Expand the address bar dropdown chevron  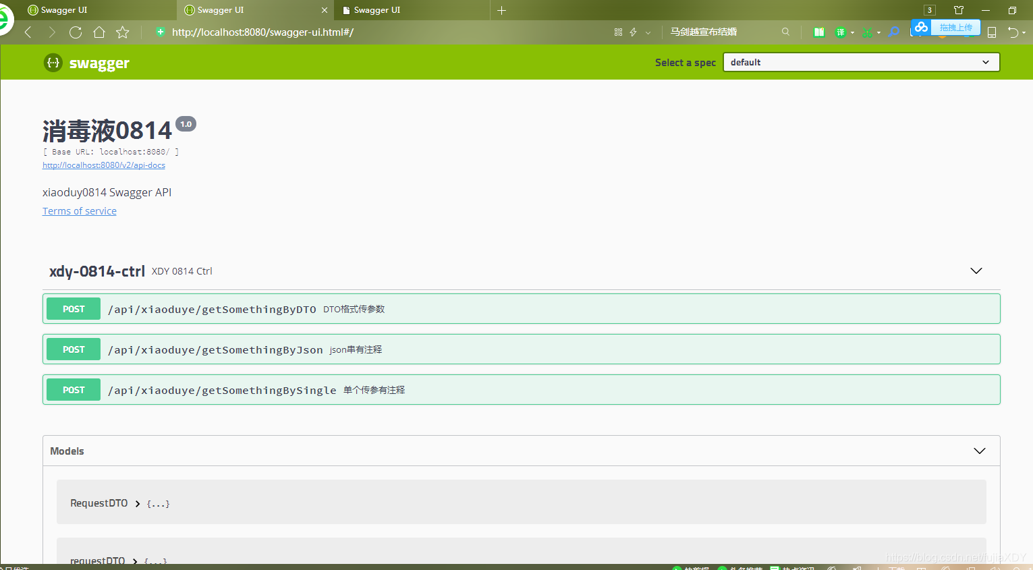[648, 32]
